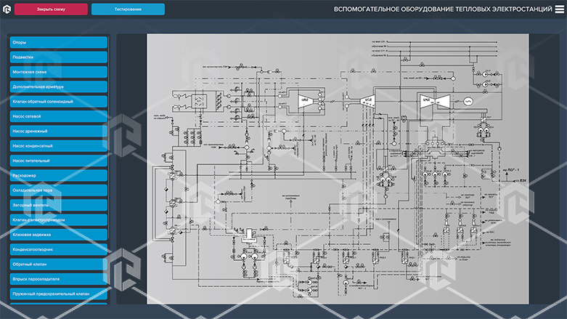Viewport: 567px width, 319px height.
Task: Choose 'Обратный клапан' in the sidebar
Action: pos(59,264)
